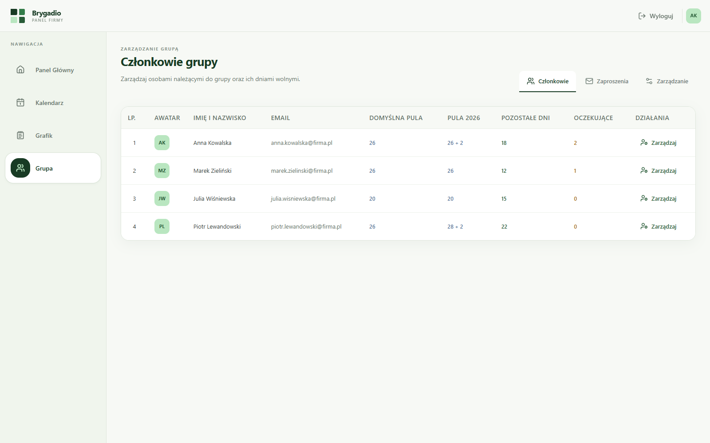Click Zarządzaj for Marek Zieliński
This screenshot has height=443, width=710.
(x=659, y=171)
